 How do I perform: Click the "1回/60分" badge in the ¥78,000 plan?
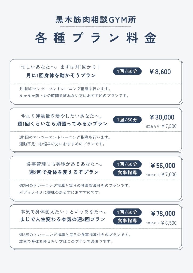click(x=127, y=212)
